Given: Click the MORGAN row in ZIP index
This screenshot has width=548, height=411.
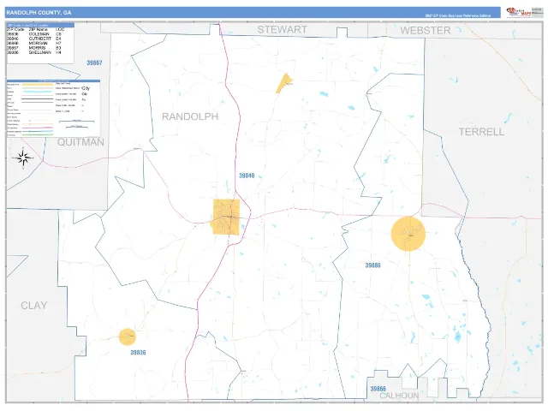Looking at the screenshot, I should (34, 44).
